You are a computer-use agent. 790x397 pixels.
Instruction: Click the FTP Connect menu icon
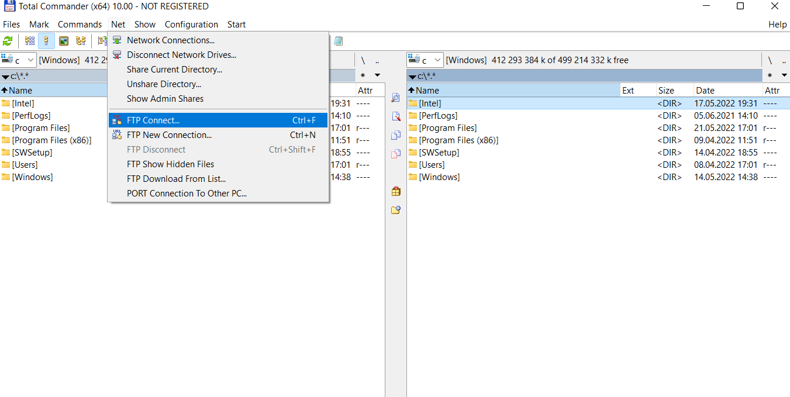pyautogui.click(x=117, y=120)
